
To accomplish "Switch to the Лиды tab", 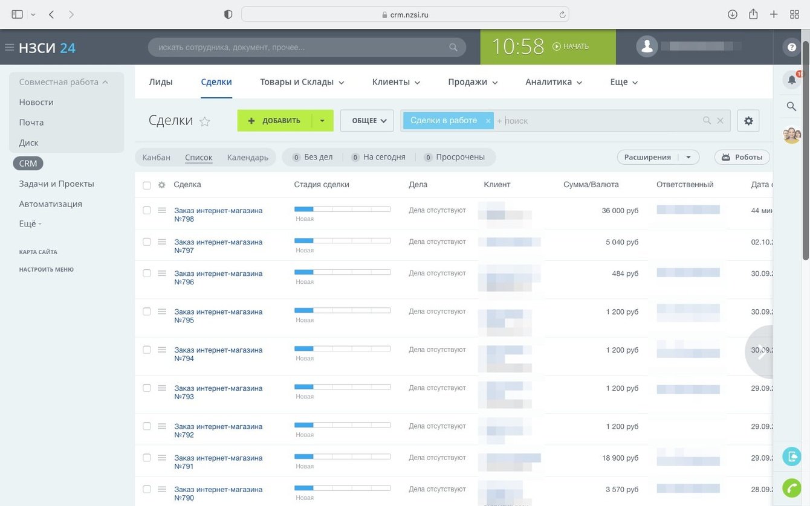I will coord(161,82).
